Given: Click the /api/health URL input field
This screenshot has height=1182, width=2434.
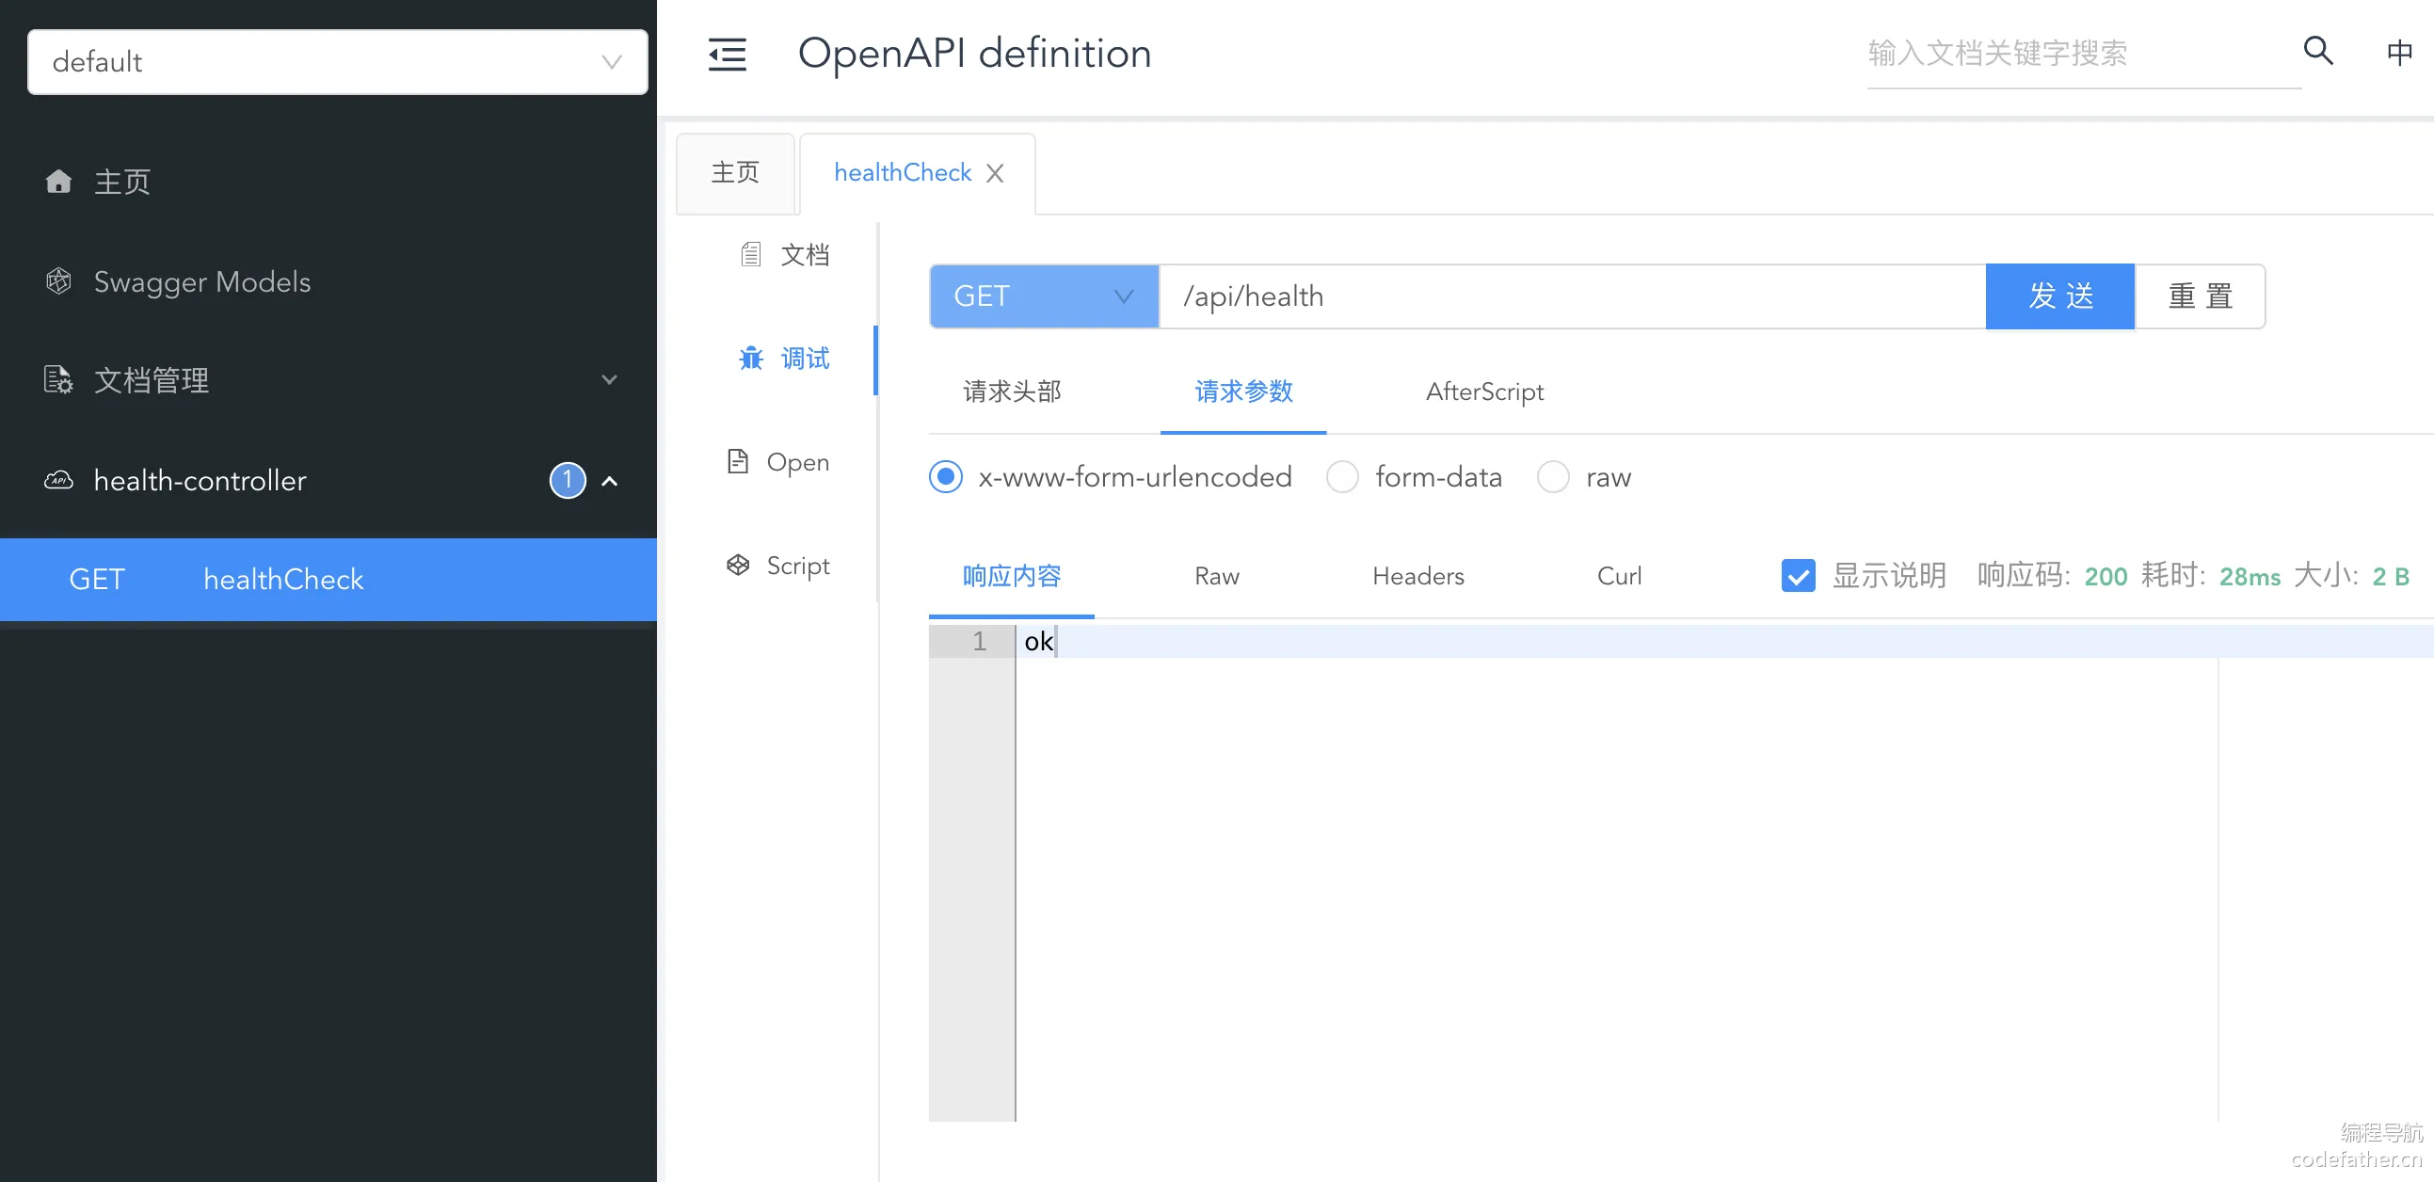Looking at the screenshot, I should point(1572,296).
